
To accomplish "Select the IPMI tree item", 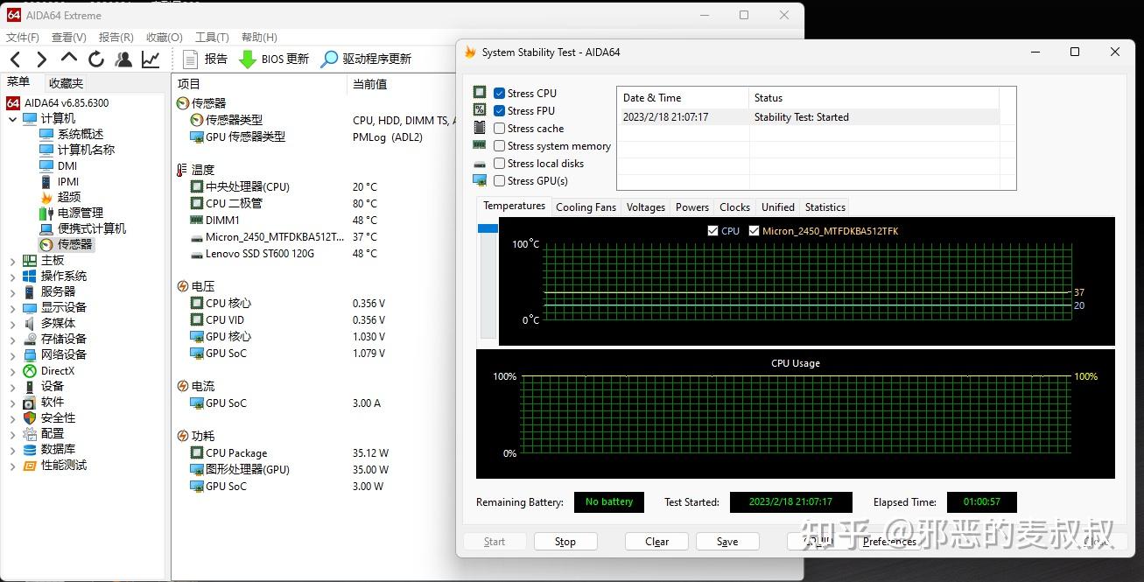I will (60, 181).
